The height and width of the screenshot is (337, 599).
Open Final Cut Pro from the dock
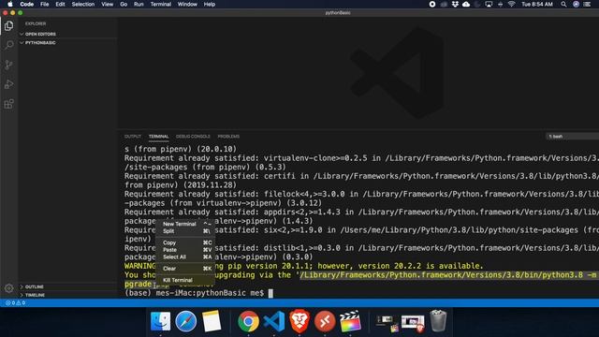tap(350, 321)
